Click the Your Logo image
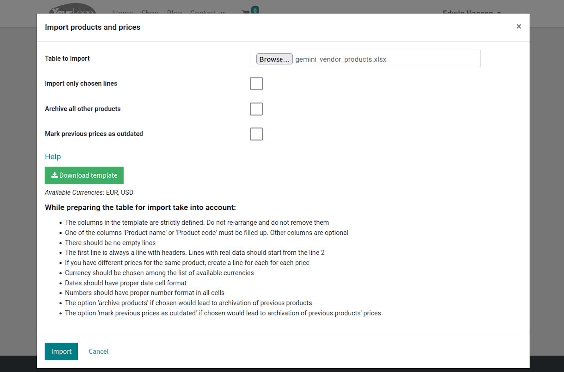This screenshot has height=372, width=564. coord(72,9)
